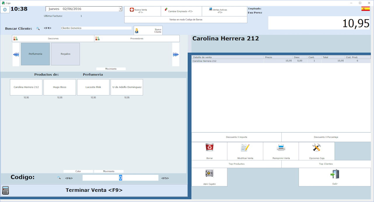Open Modificar Venta notepad icon
The width and height of the screenshot is (374, 202).
click(x=245, y=148)
